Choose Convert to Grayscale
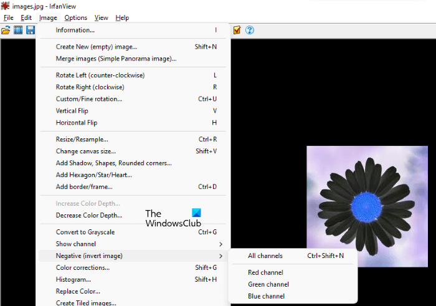The image size is (436, 306). pyautogui.click(x=133, y=232)
